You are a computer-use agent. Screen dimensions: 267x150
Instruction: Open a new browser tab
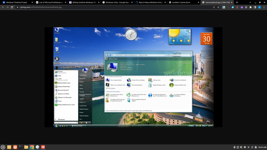coord(237,2)
